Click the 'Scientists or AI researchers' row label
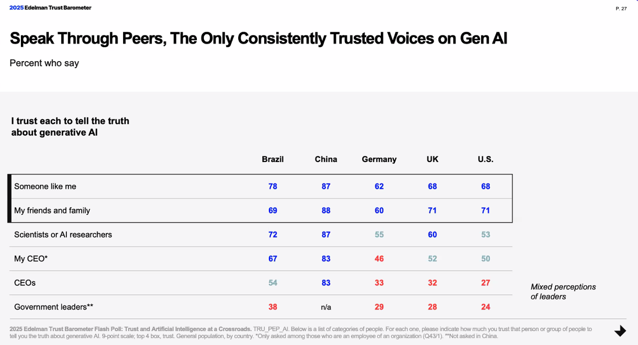 click(63, 235)
